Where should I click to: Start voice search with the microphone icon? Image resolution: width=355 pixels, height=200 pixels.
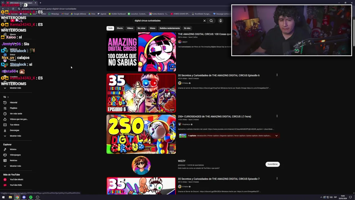tap(220, 21)
